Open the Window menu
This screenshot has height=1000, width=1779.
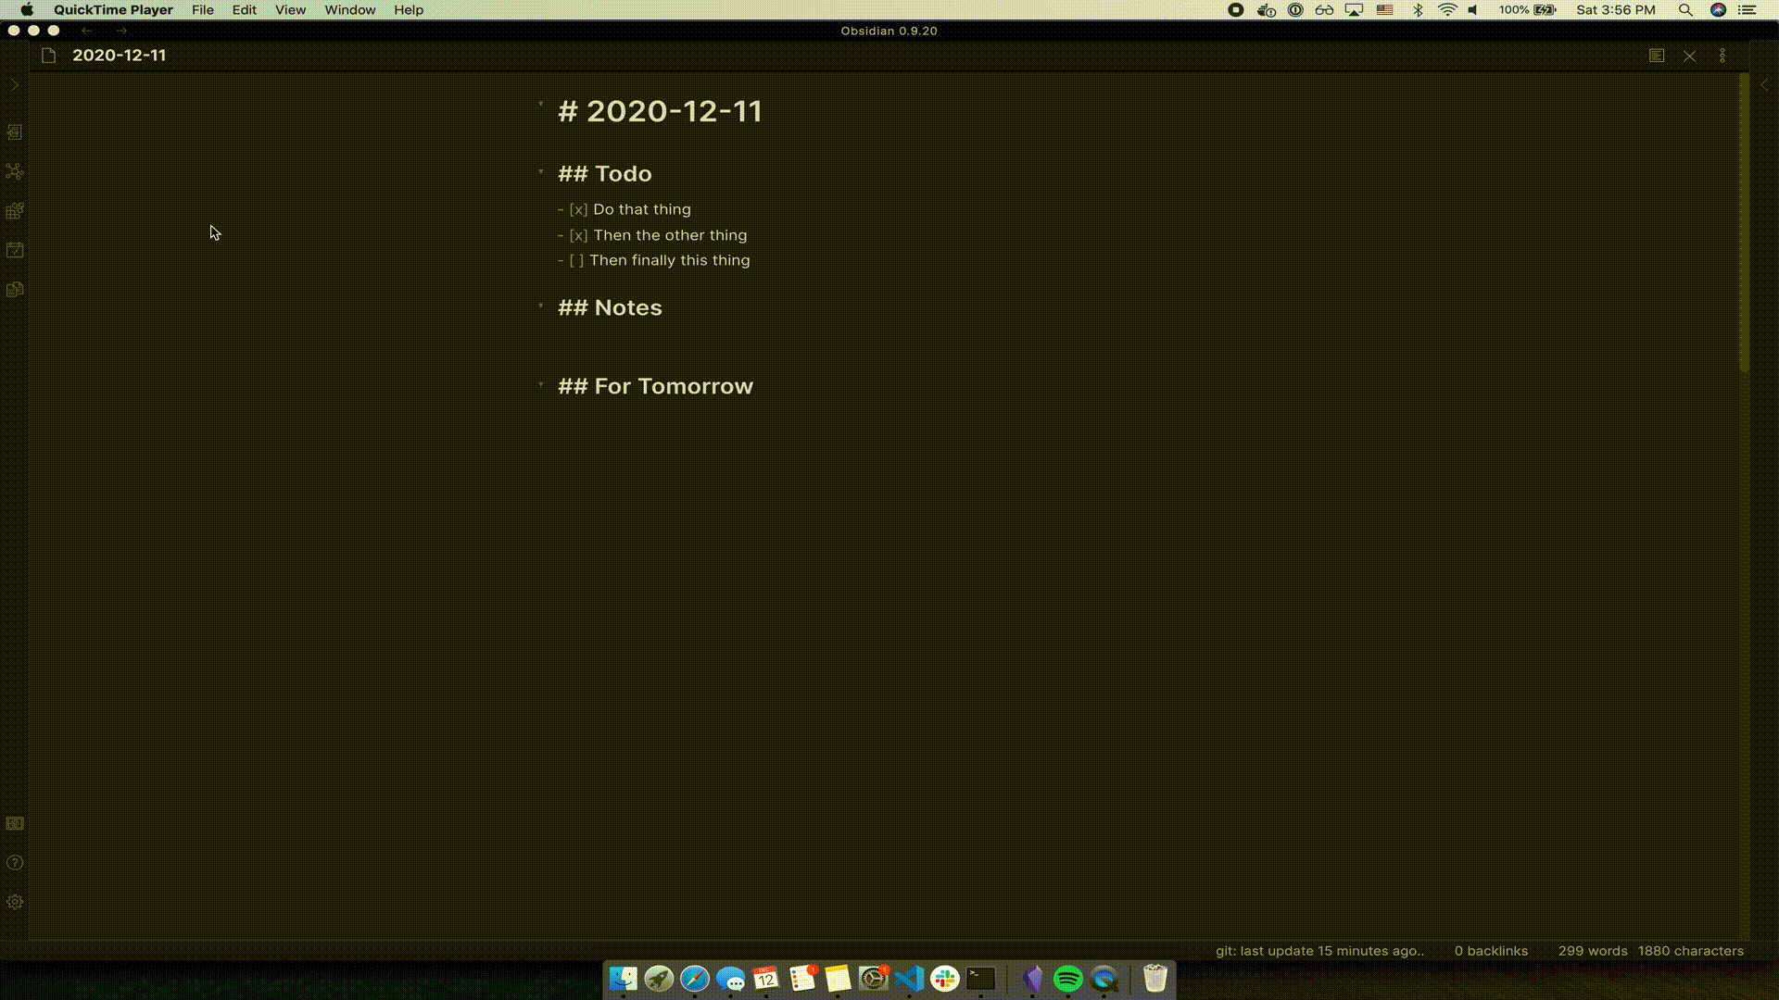tap(349, 10)
